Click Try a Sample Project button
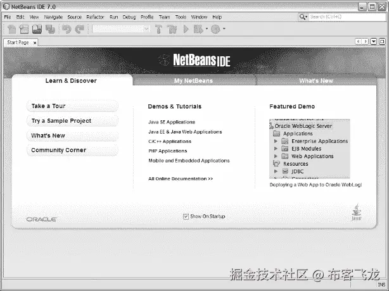The height and width of the screenshot is (291, 389). [72, 121]
